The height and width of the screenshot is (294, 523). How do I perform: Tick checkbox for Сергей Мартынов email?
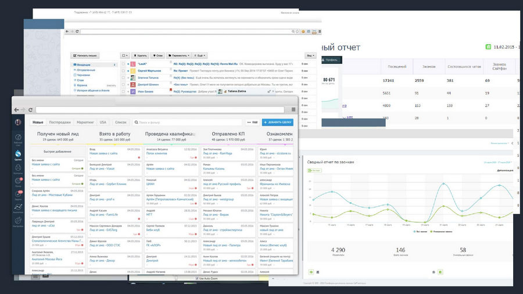coord(123,71)
